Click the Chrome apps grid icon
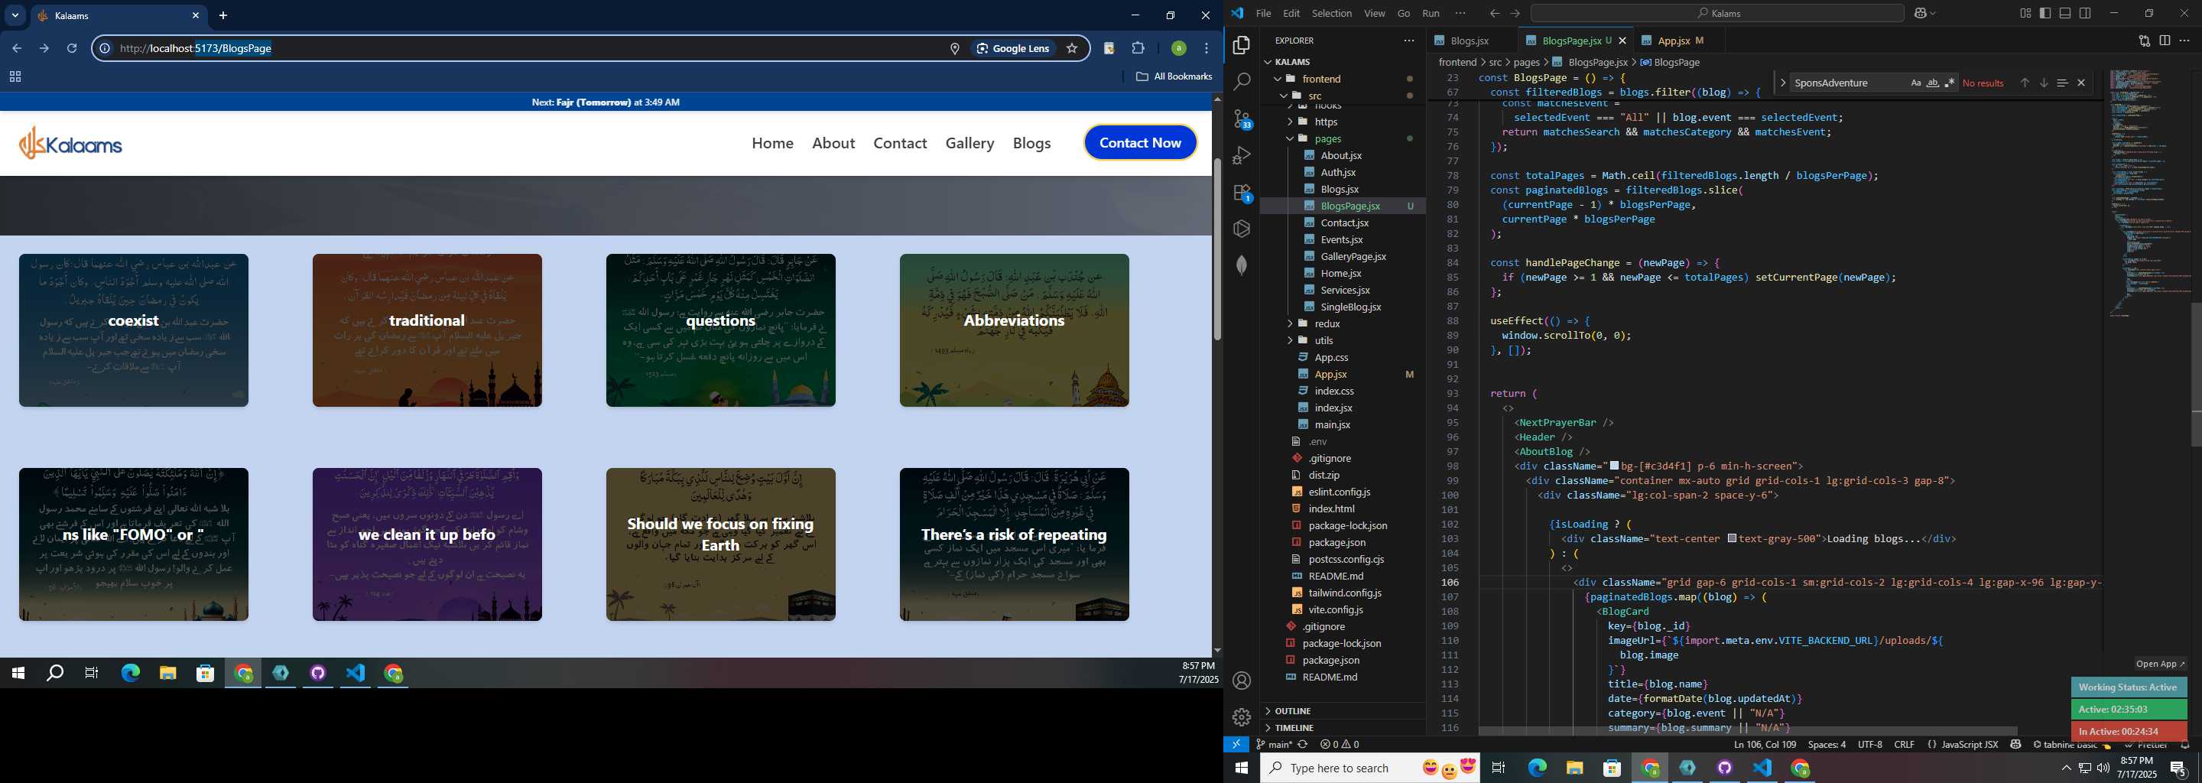Viewport: 2202px width, 783px height. point(15,77)
